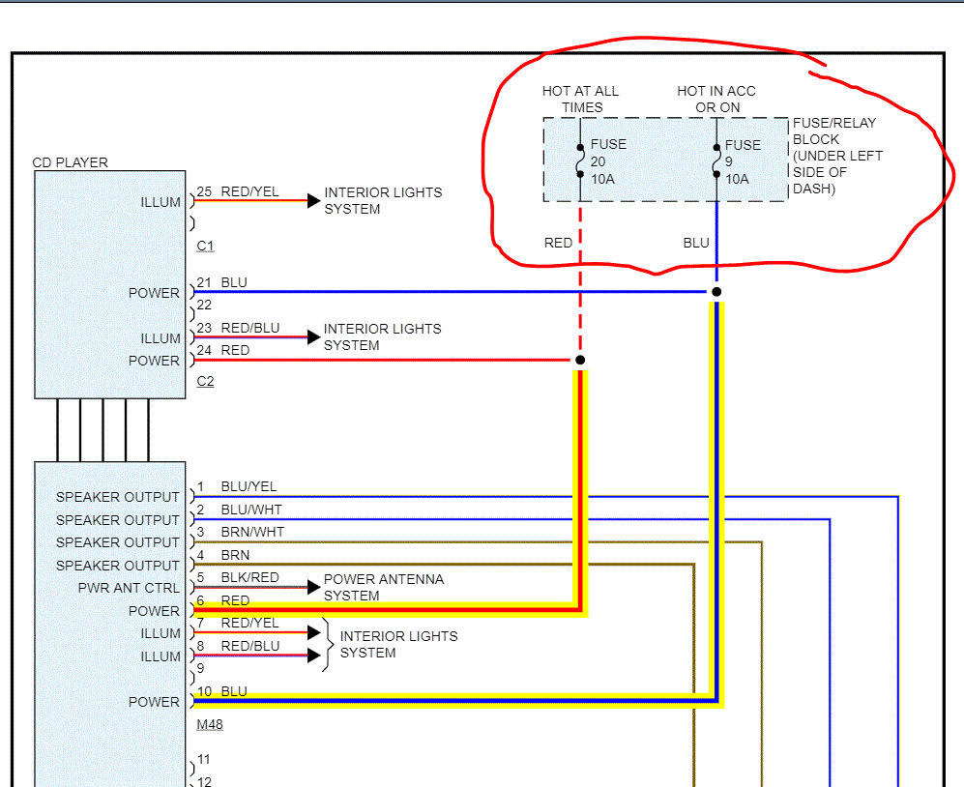Click SPEAKER OUTPUT label for pin 4
This screenshot has width=964, height=787.
pyautogui.click(x=117, y=566)
